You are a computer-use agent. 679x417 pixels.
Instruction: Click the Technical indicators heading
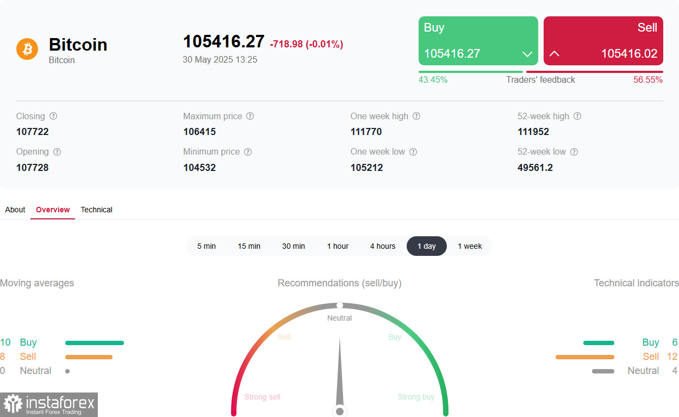(x=636, y=283)
